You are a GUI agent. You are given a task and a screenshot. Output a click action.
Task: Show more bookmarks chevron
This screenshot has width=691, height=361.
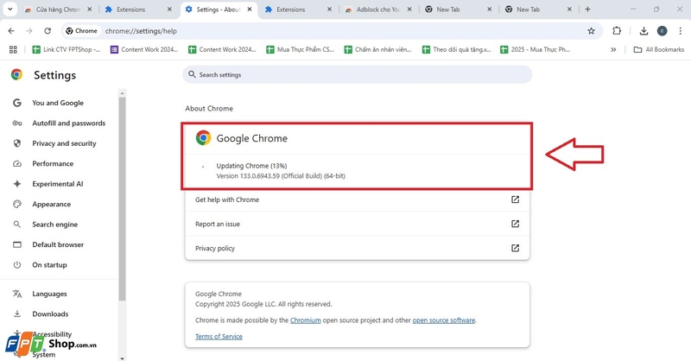click(x=613, y=49)
